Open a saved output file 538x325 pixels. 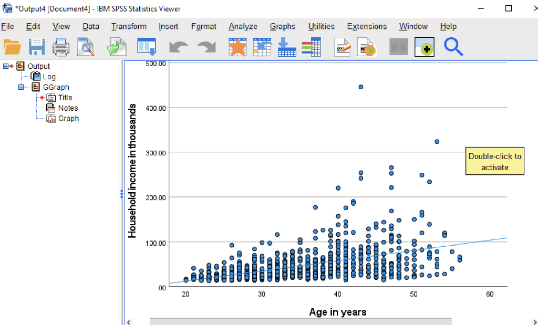tap(13, 47)
